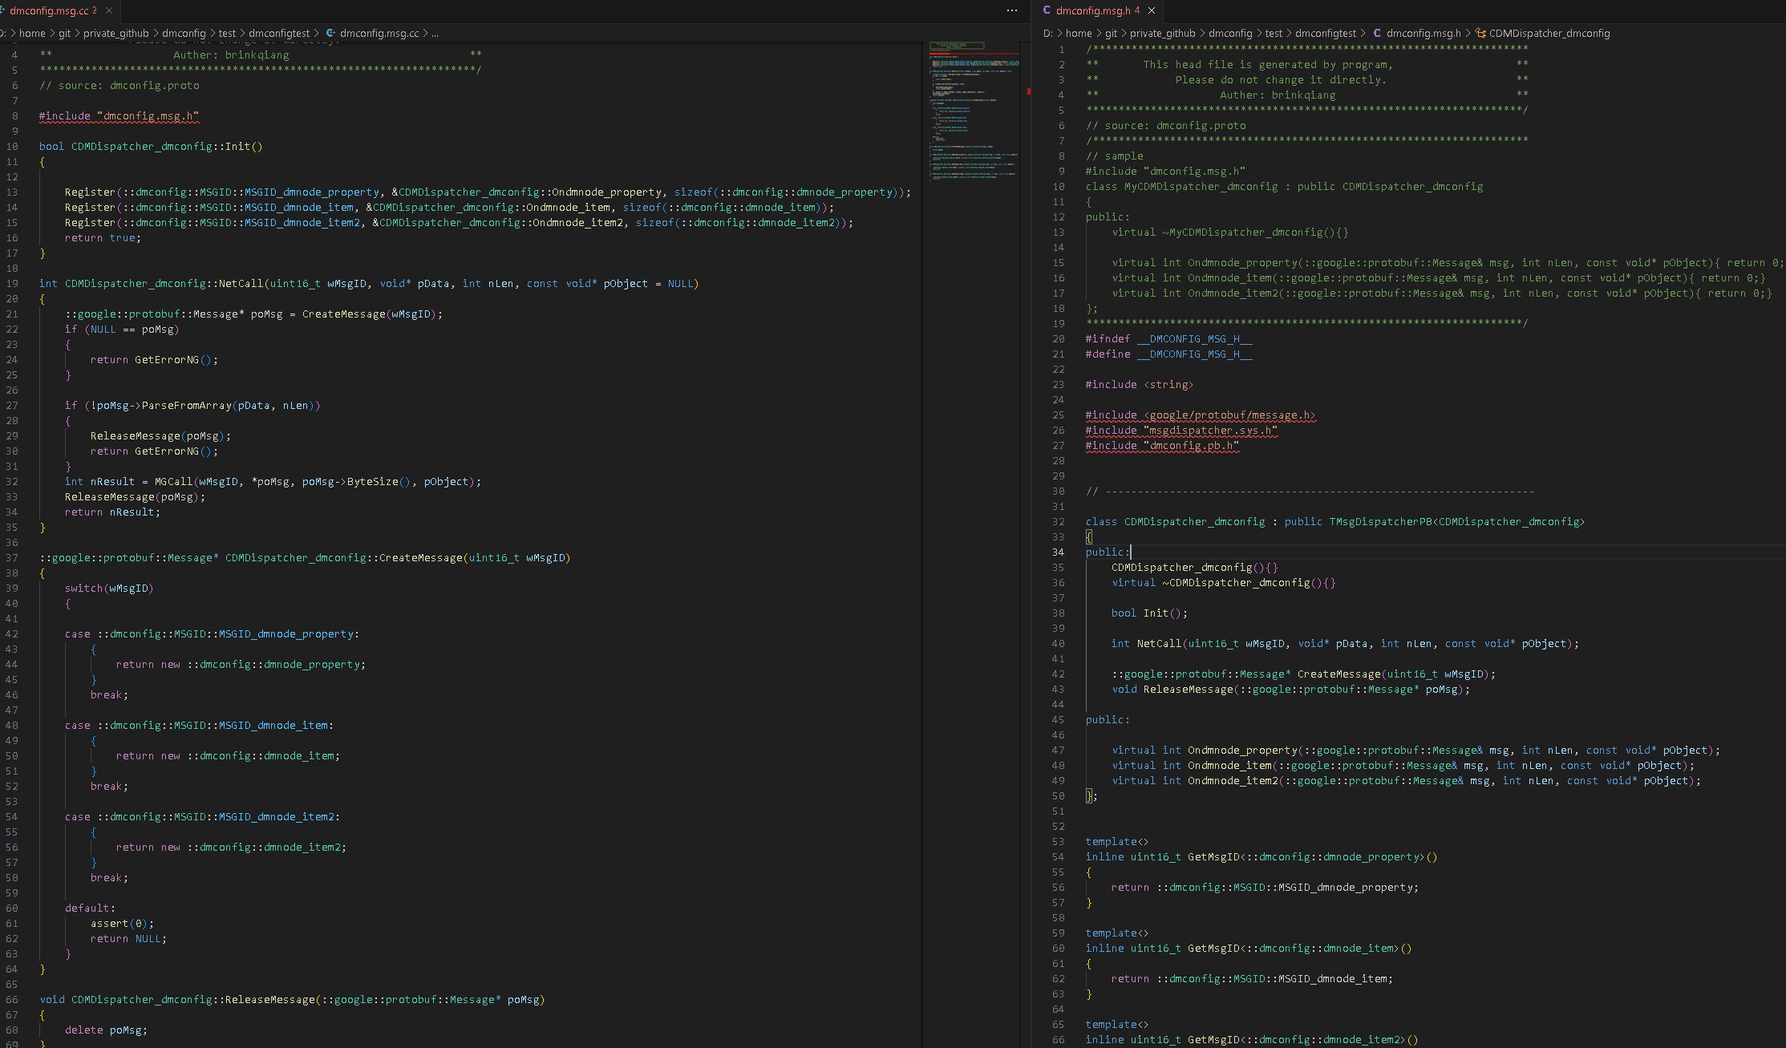
Task: Open private_github breadcrumb in left editor
Action: coord(116,34)
